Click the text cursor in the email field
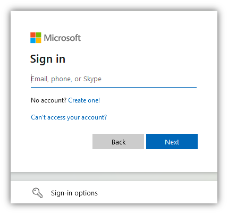Screen dimensions: 228x214 (x=31, y=79)
